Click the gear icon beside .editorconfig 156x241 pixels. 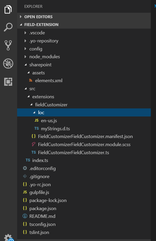tap(25, 168)
